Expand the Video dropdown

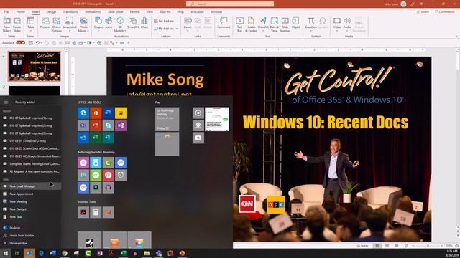click(337, 31)
